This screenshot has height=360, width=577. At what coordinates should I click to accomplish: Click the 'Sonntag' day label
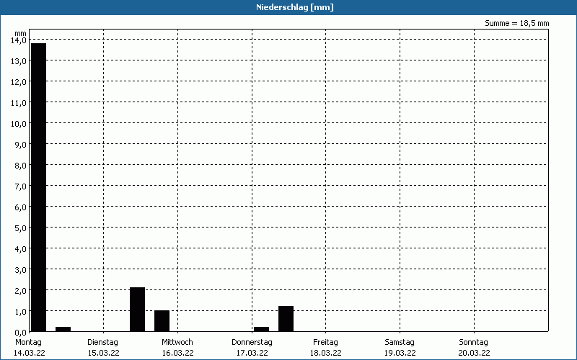474,343
